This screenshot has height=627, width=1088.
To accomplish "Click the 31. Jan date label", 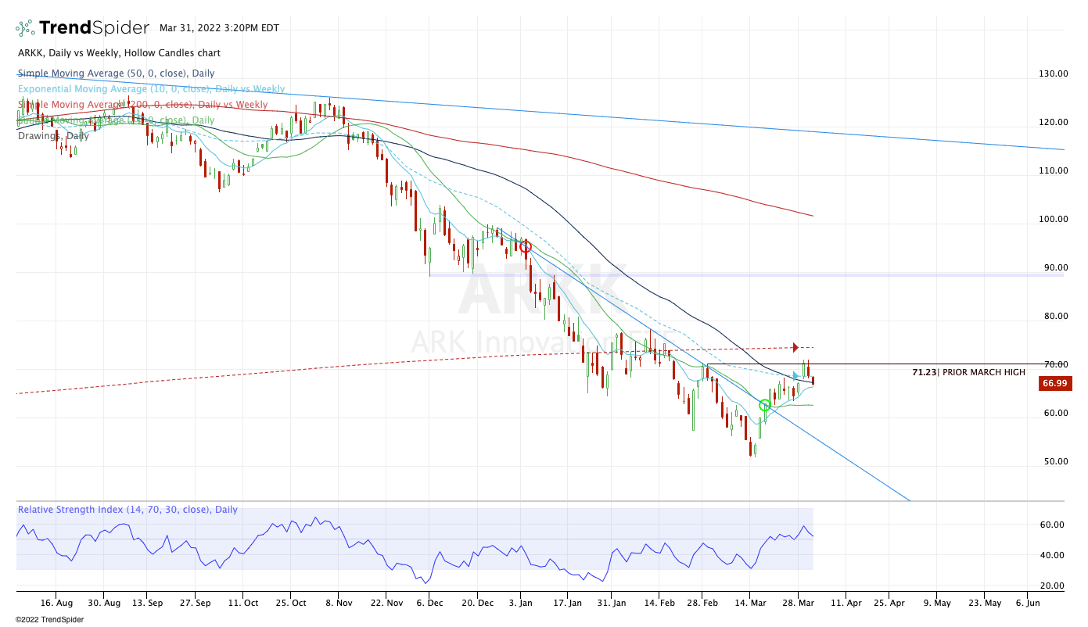I will pos(613,604).
